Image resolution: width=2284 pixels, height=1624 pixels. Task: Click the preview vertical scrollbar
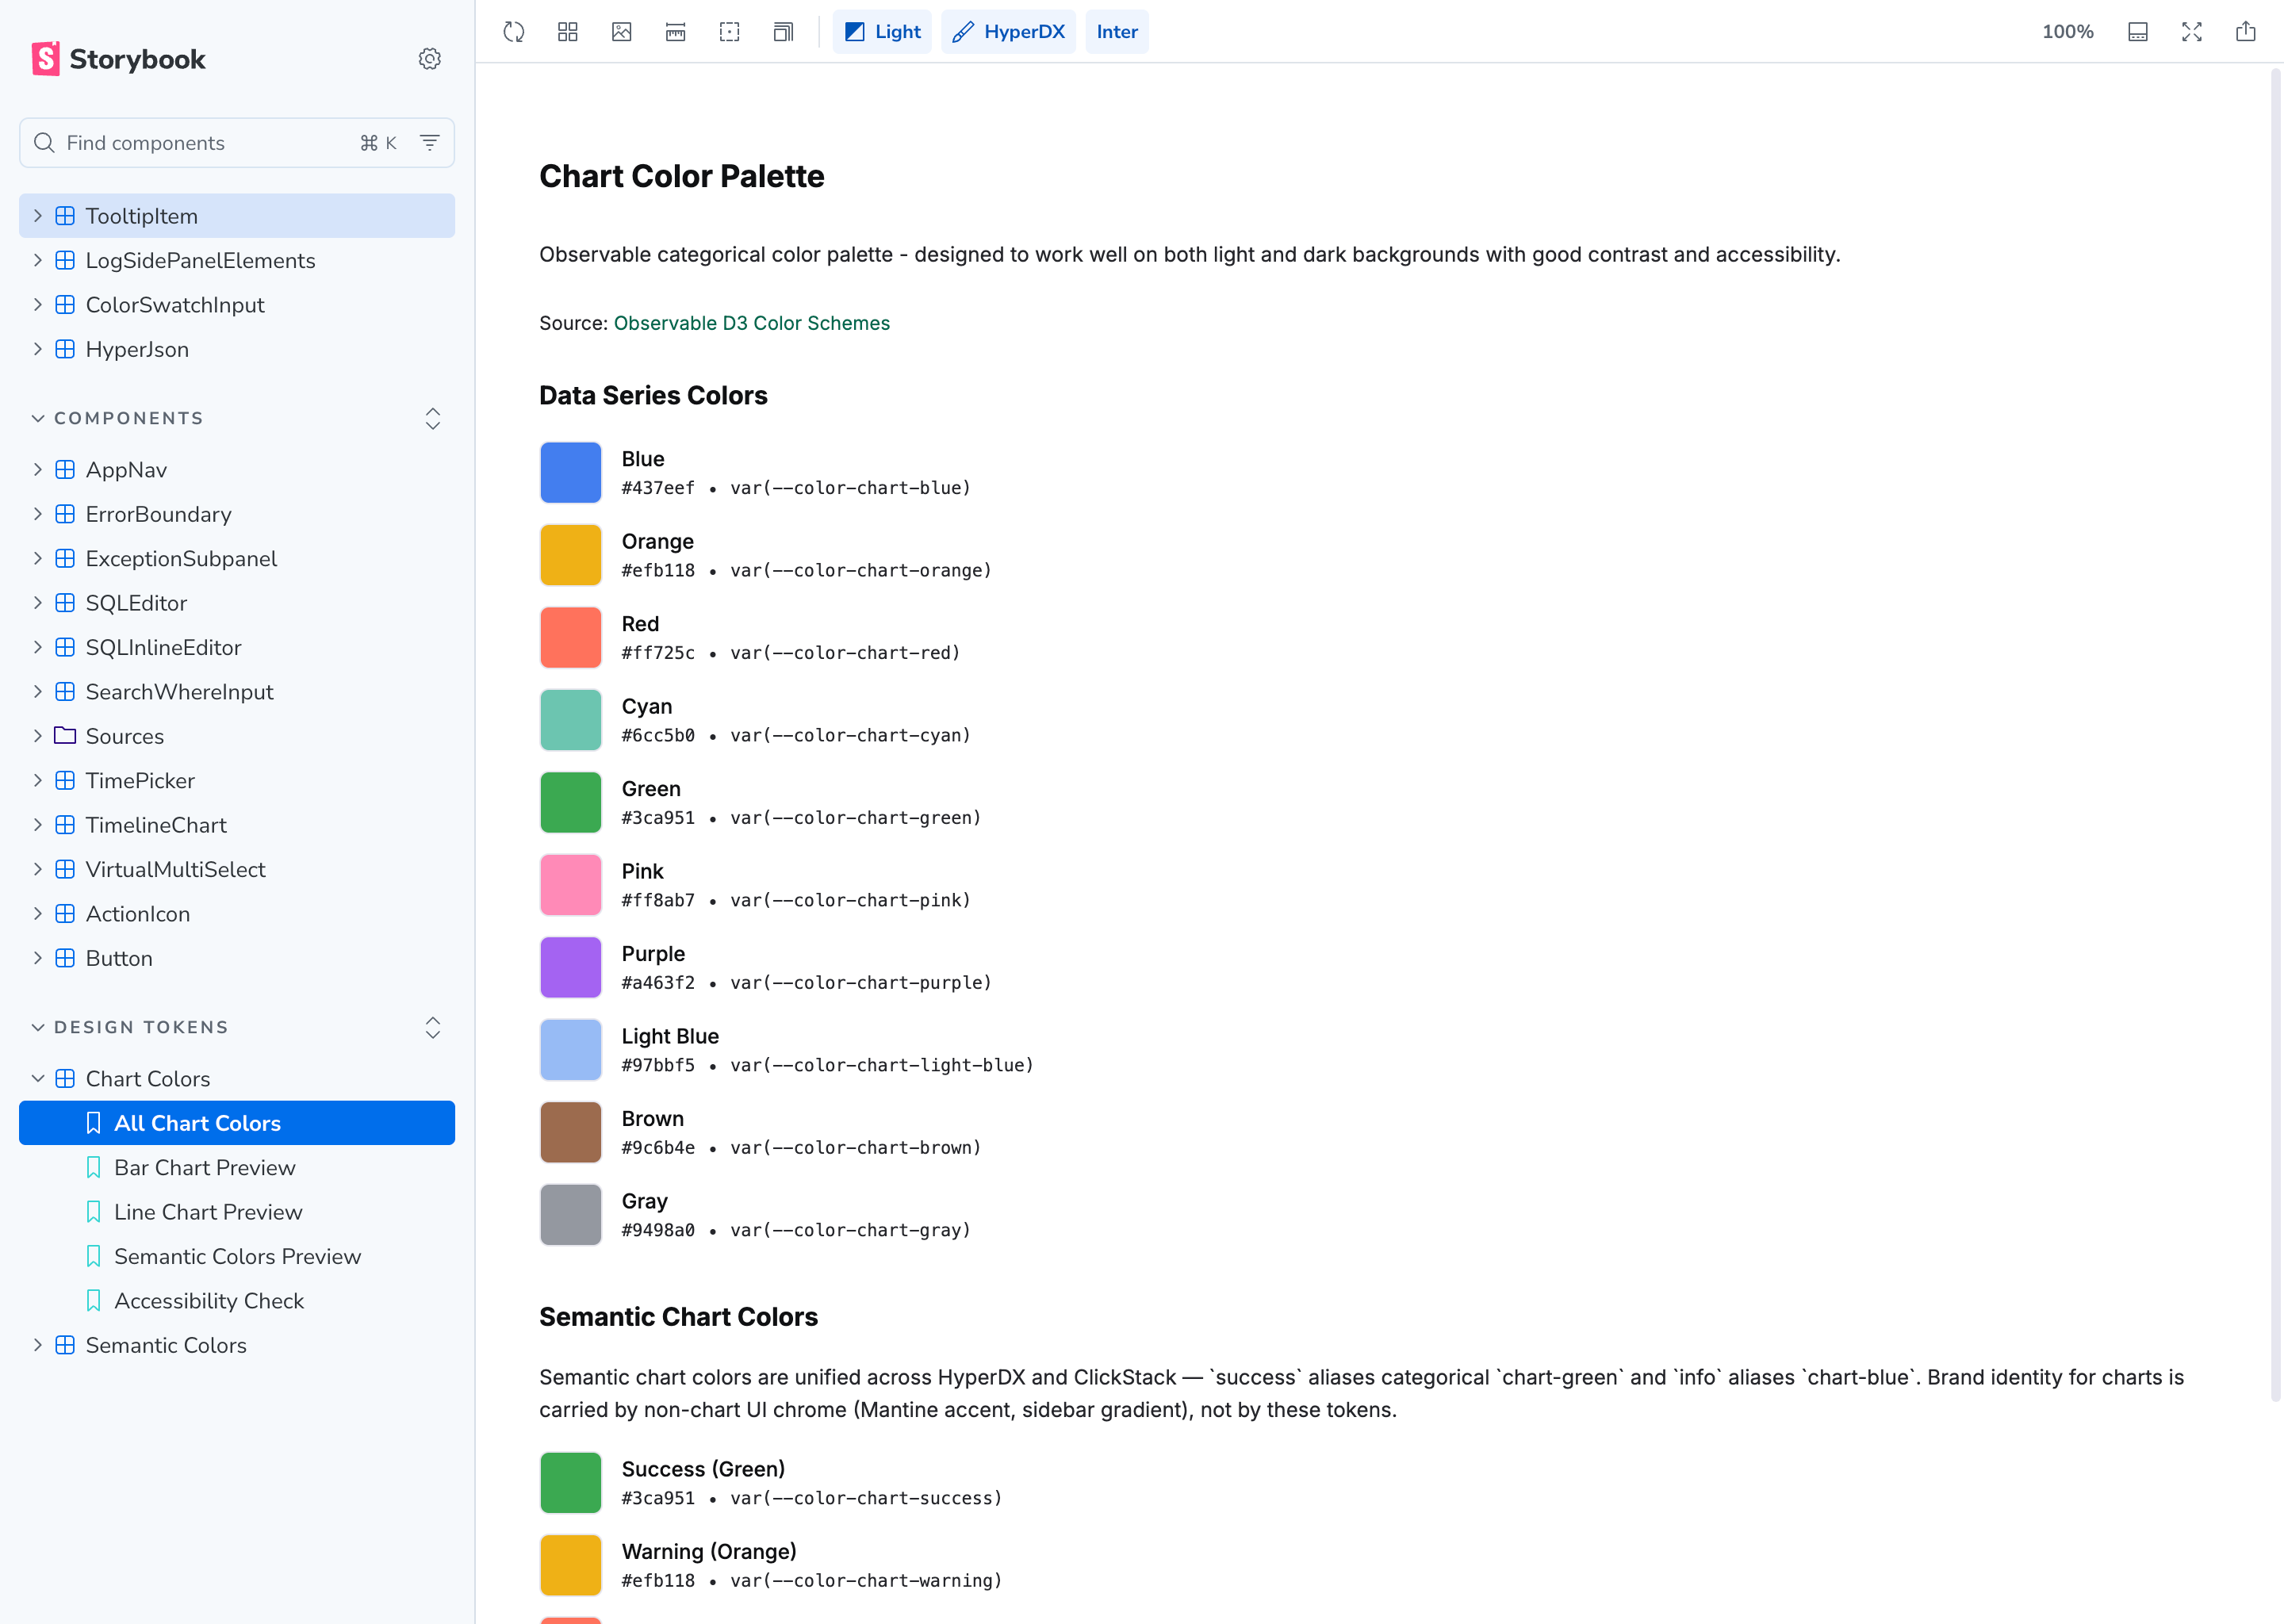tap(2277, 735)
